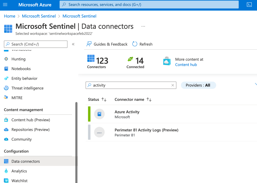Click the more options ellipsis by title
The width and height of the screenshot is (257, 183).
click(143, 26)
